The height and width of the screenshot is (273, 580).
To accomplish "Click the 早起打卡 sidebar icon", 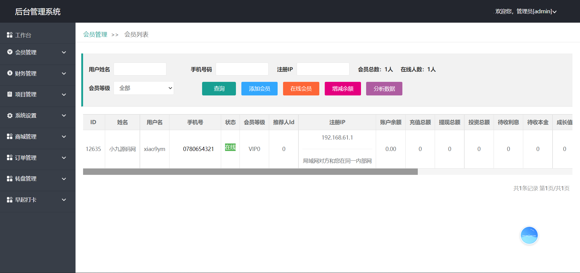I will [10, 200].
